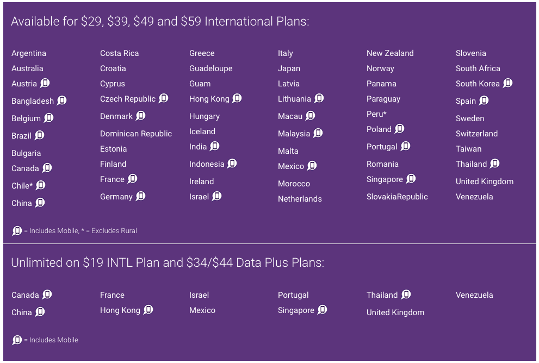Click the mobile icon beside Austria
539x363 pixels.
click(45, 83)
